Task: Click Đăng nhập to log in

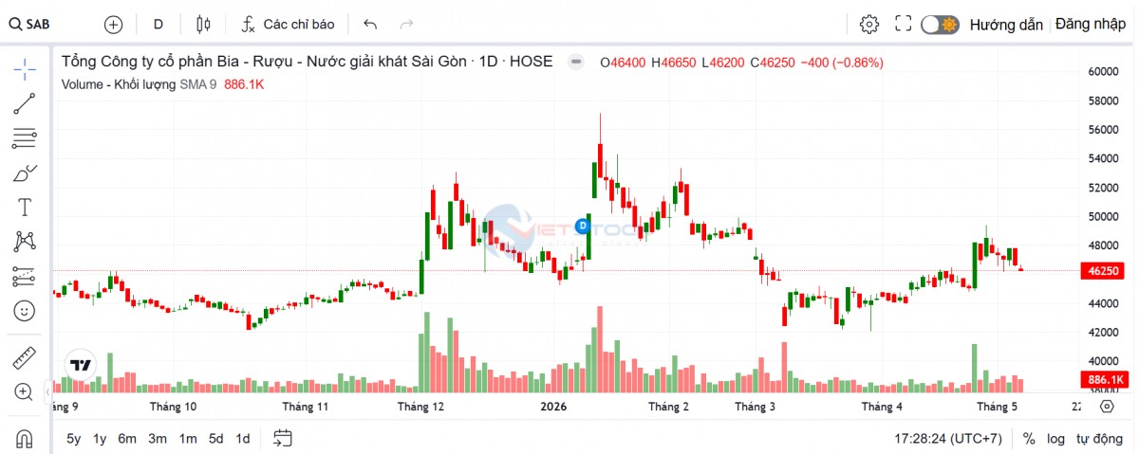Action: (x=1090, y=24)
